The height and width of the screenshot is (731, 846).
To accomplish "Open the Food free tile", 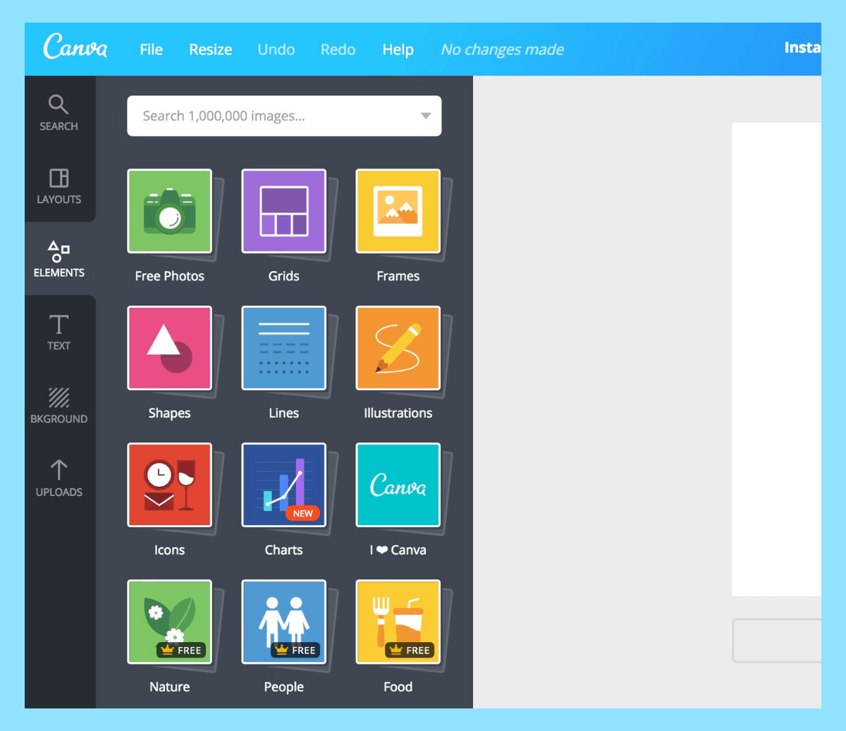I will 398,622.
